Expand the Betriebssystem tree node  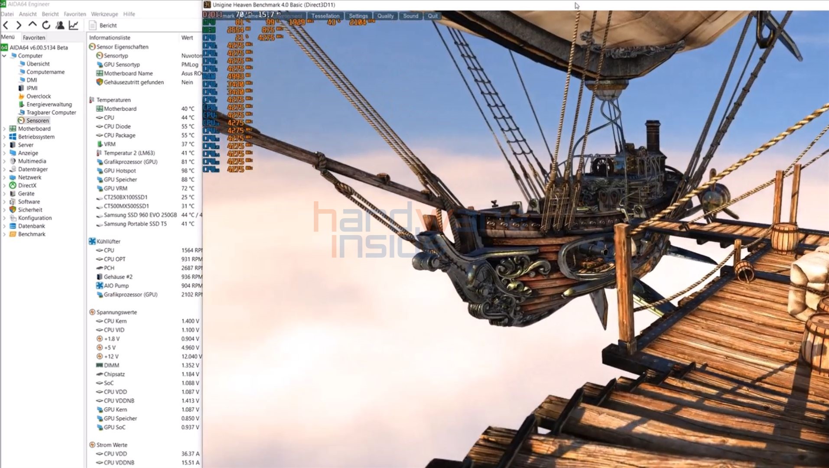point(4,137)
